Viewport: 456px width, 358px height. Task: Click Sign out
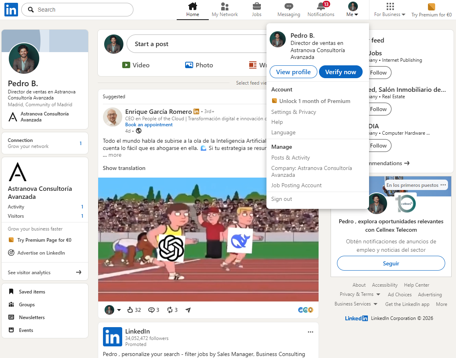[x=282, y=199]
